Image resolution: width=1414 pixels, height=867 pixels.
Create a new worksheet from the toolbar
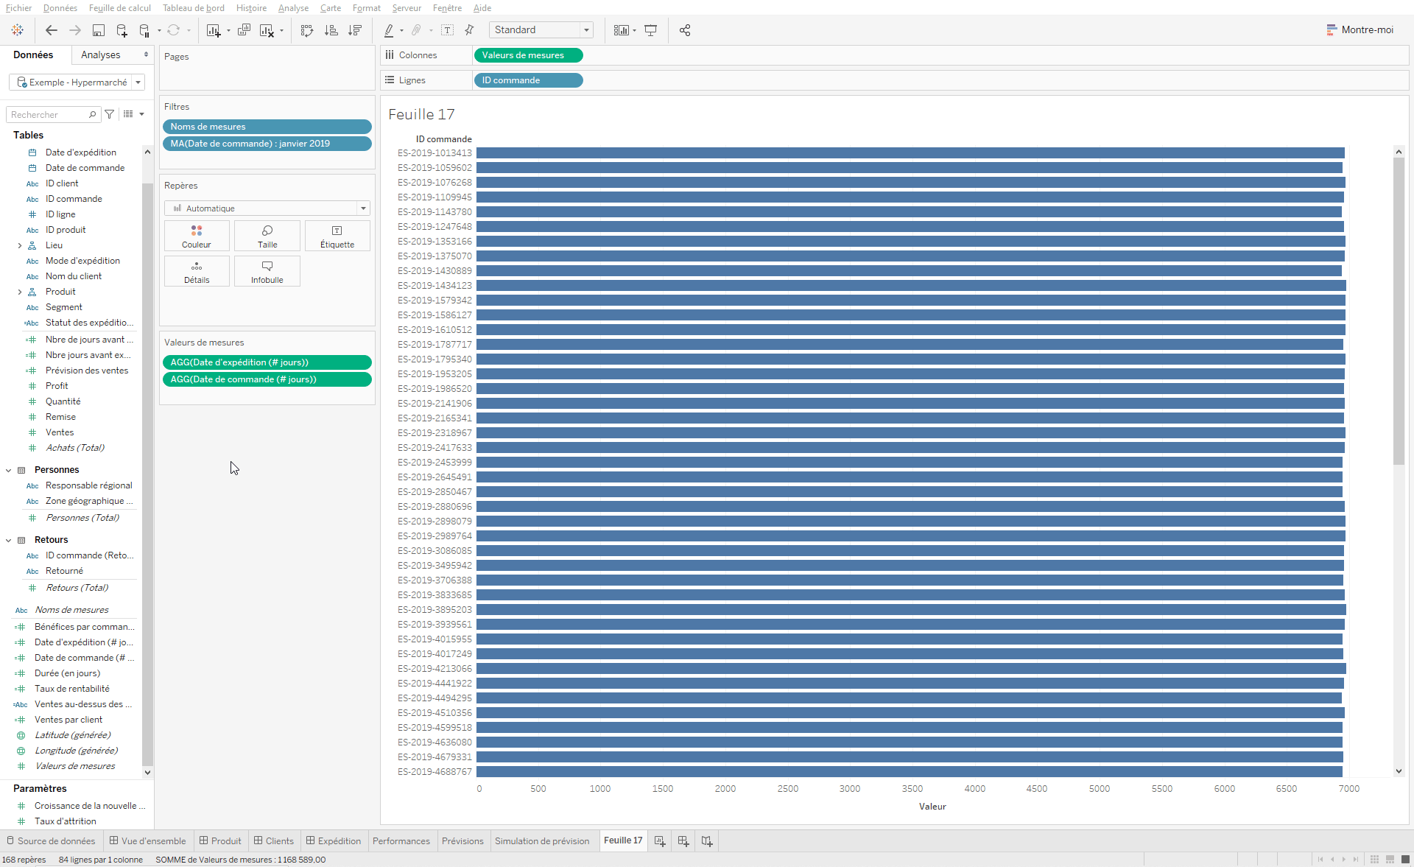point(214,30)
